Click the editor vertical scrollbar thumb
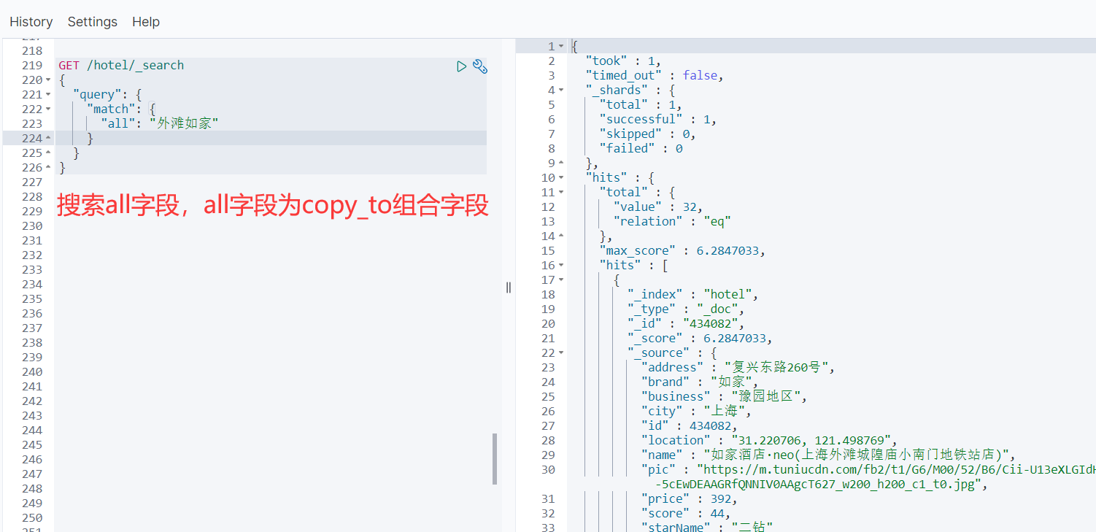Image resolution: width=1096 pixels, height=532 pixels. tap(495, 459)
